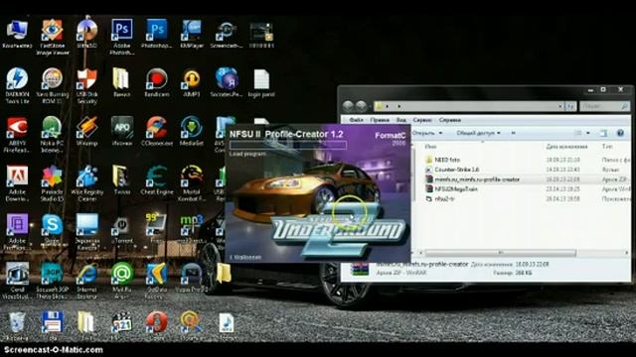Open the Recycle Bin
636x357 pixels.
click(17, 326)
